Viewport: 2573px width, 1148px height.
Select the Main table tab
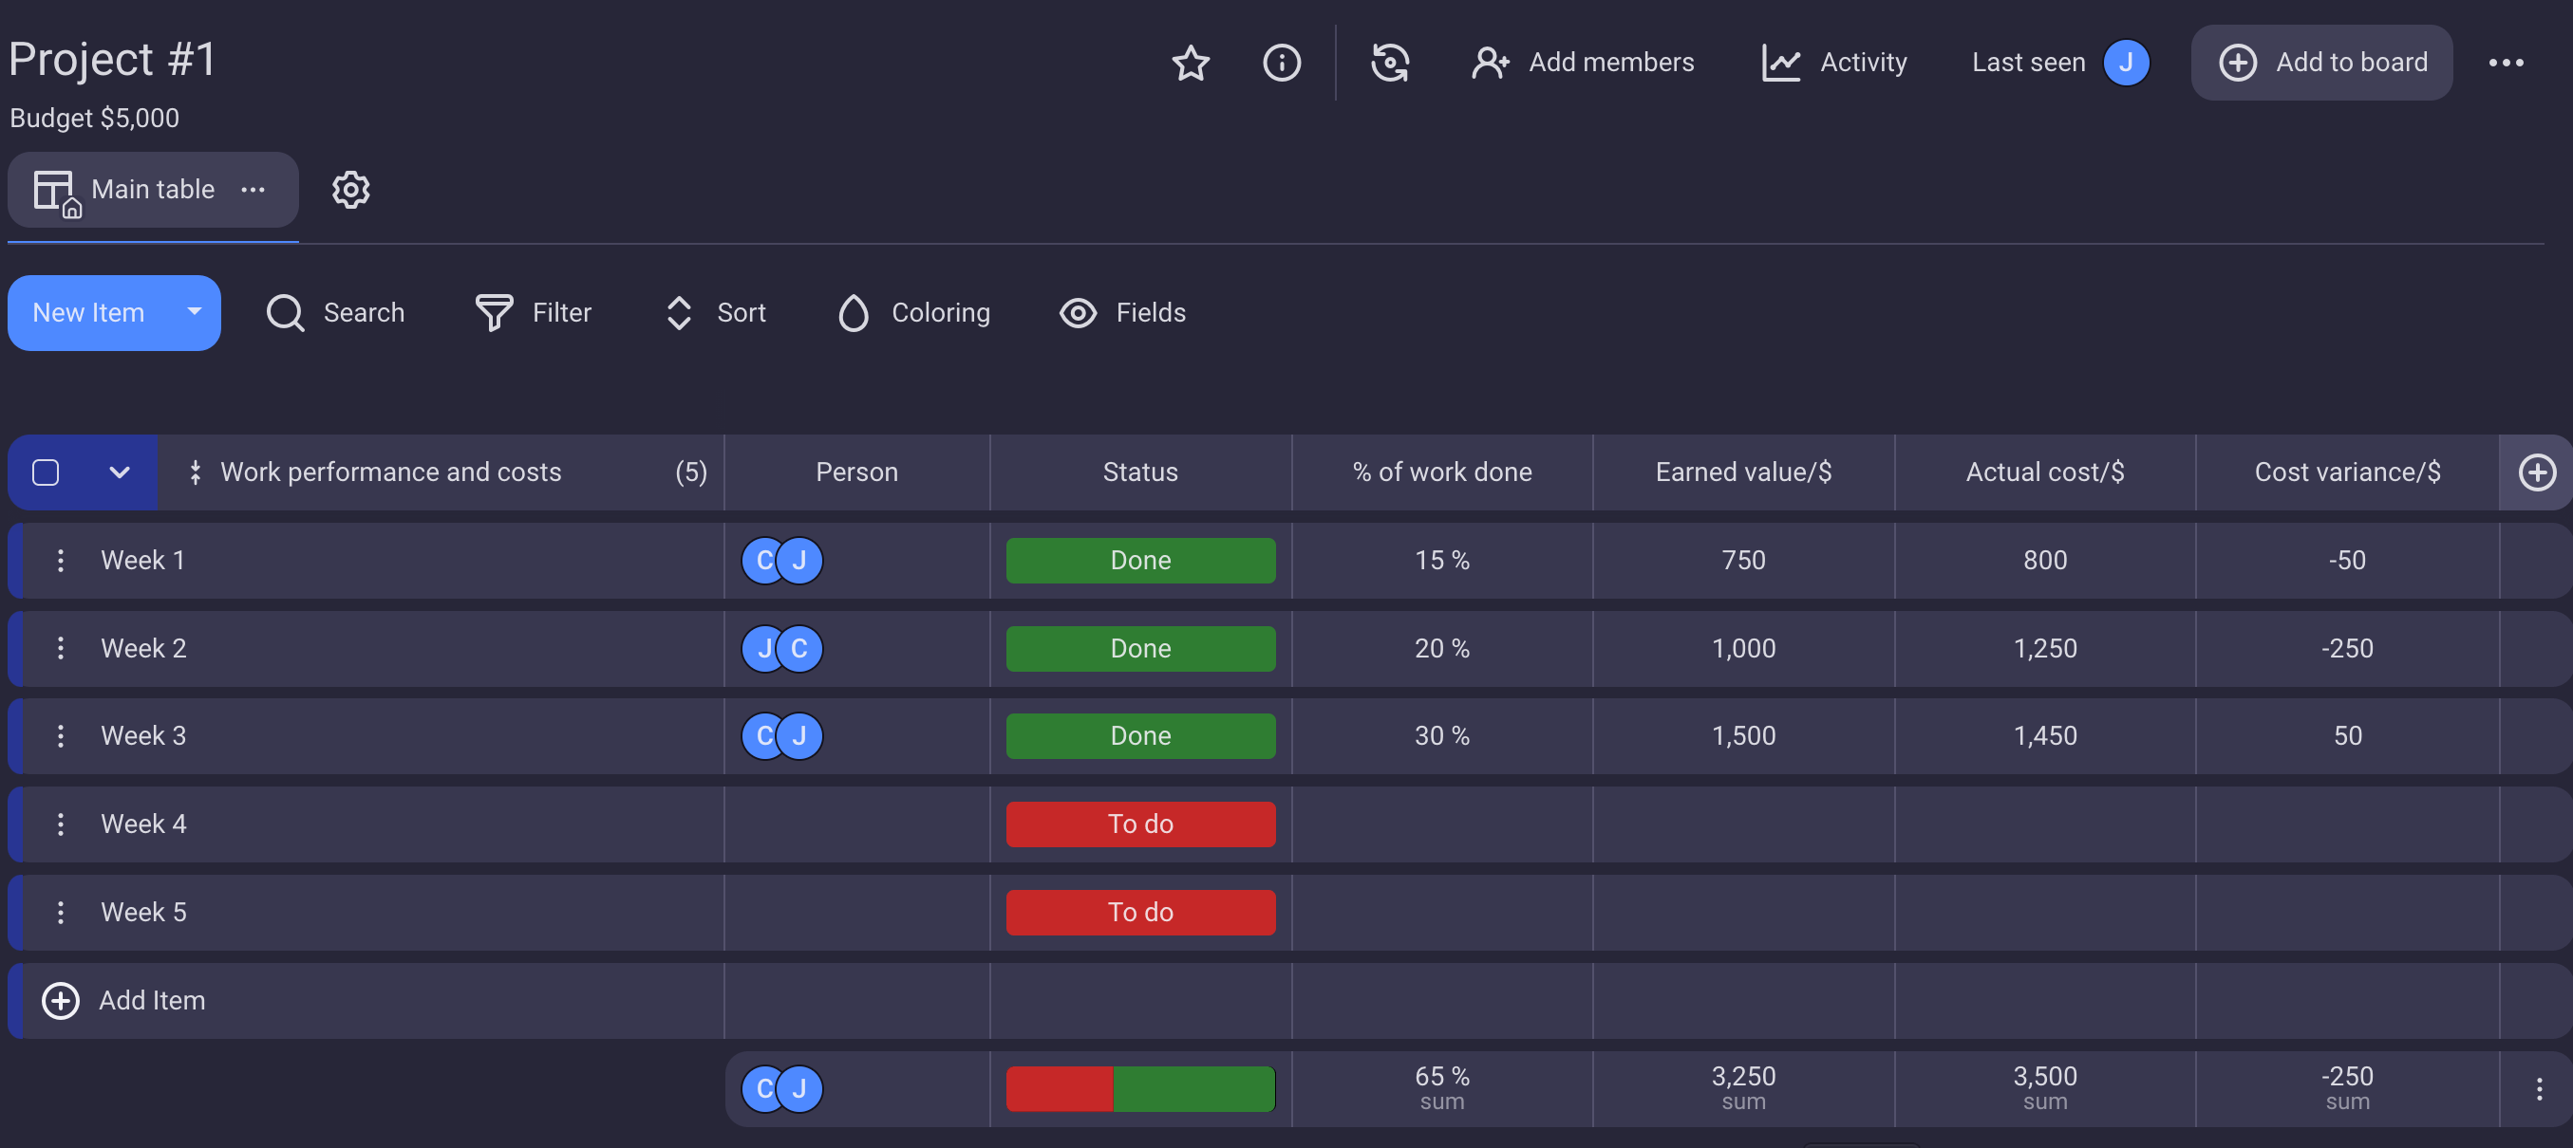153,190
